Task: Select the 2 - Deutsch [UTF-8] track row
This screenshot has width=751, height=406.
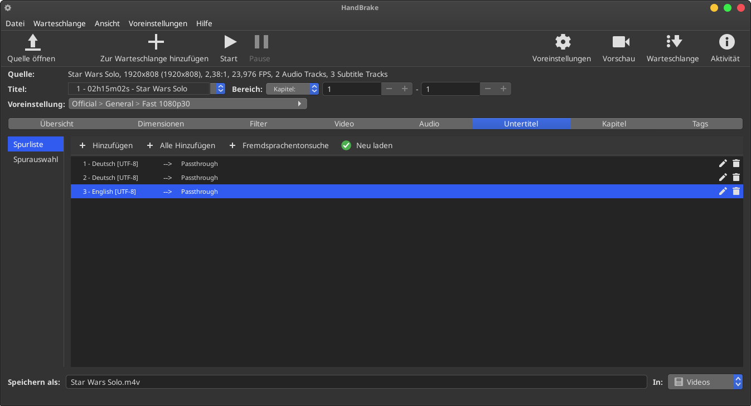Action: click(x=407, y=178)
